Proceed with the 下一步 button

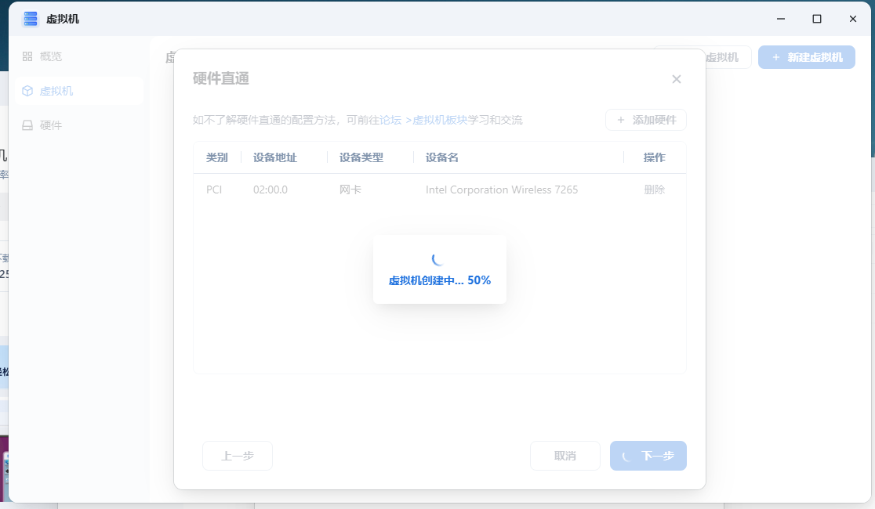click(648, 456)
